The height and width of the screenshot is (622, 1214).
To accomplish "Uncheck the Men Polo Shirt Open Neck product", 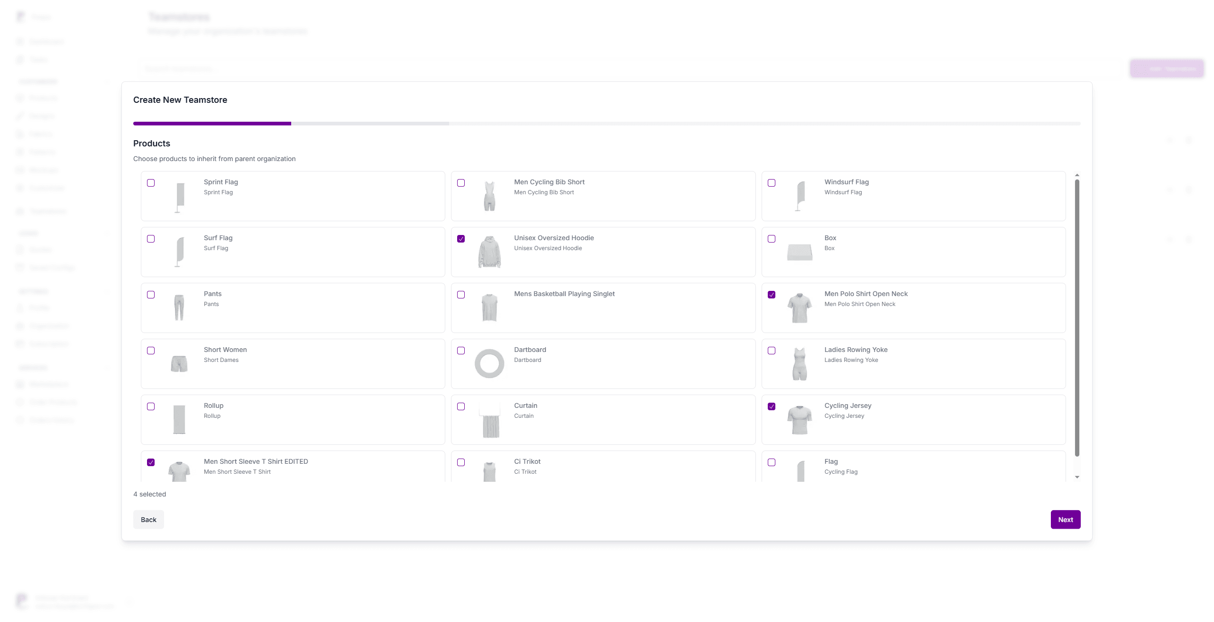I will click(772, 295).
